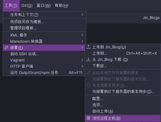Viewport: 161px width, 122px height.
Task: Click the upload icon beside 上传到 Jin_Blog
Action: point(88,47)
